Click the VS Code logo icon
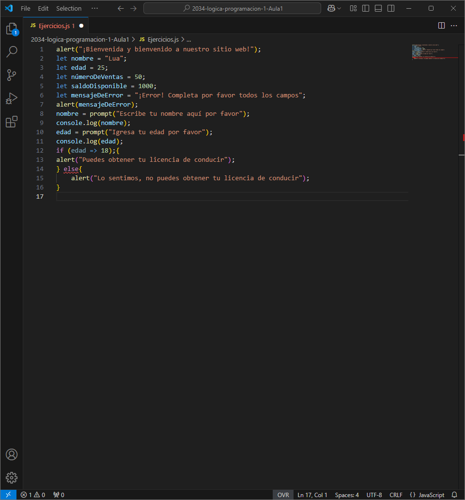The width and height of the screenshot is (465, 500). tap(9, 8)
